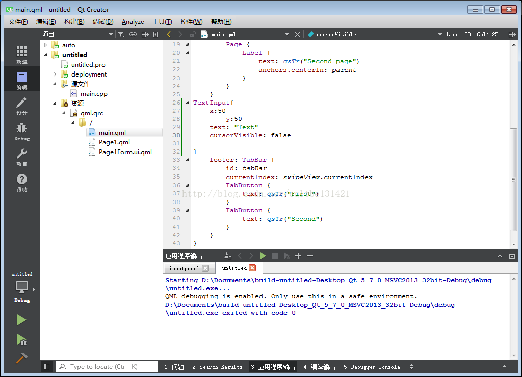Open Projects (项目) mode in sidebar
Screen dimensions: 522x377
coord(21,157)
